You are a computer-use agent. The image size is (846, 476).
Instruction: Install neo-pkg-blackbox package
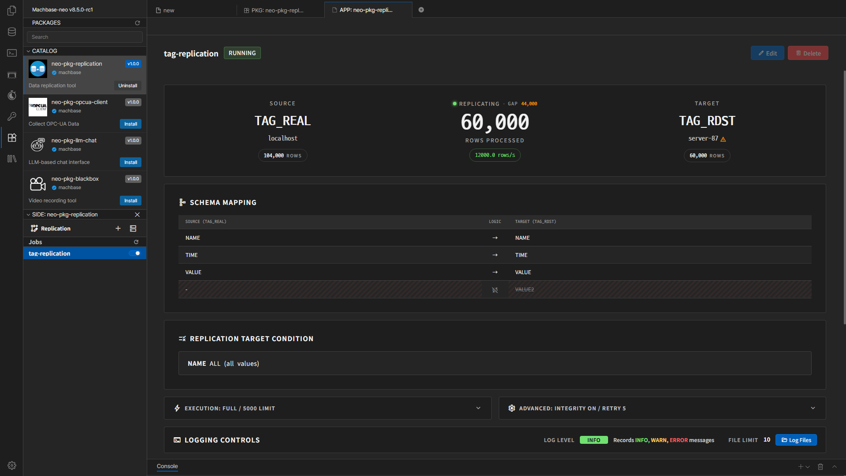coord(130,201)
